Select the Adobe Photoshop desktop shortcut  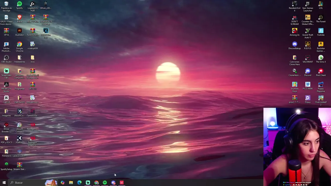click(x=6, y=47)
